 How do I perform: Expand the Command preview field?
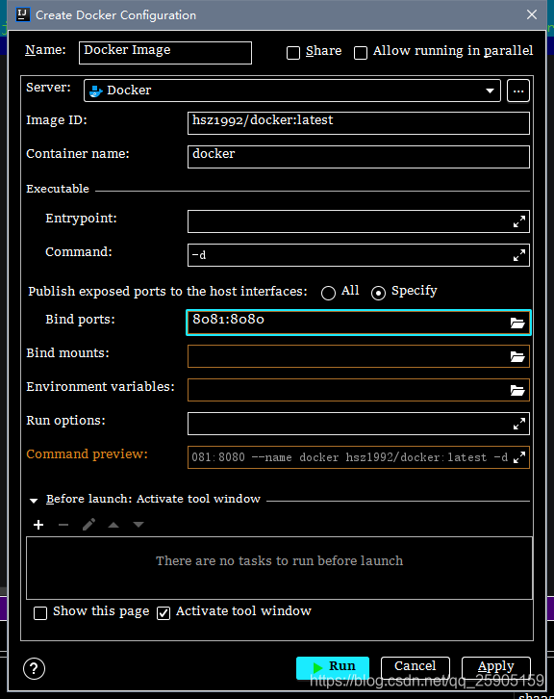pos(518,457)
